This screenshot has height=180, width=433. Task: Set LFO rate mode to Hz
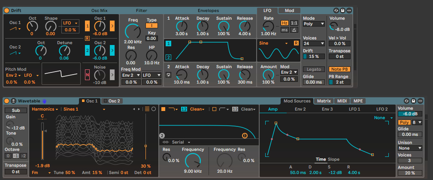tap(285, 23)
